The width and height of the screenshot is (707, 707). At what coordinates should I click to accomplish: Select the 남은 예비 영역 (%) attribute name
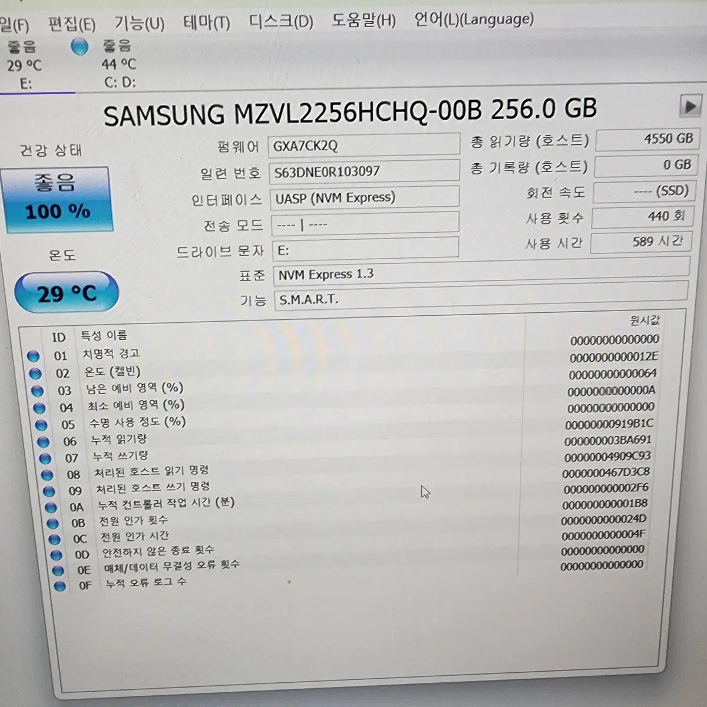click(134, 388)
